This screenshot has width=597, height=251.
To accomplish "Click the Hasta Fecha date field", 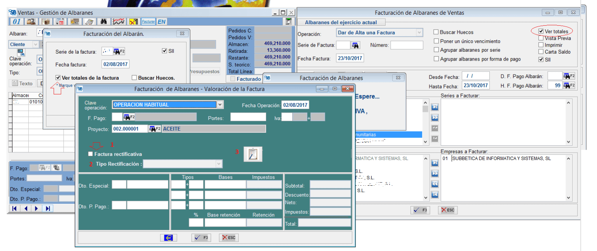I will point(475,85).
